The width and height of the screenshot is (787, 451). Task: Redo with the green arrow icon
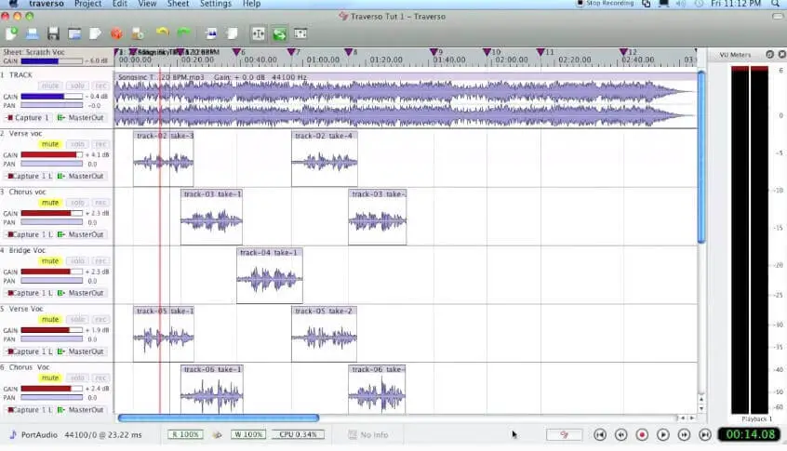pos(183,33)
